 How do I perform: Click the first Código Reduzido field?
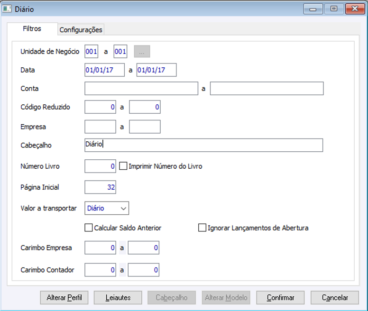click(x=100, y=107)
